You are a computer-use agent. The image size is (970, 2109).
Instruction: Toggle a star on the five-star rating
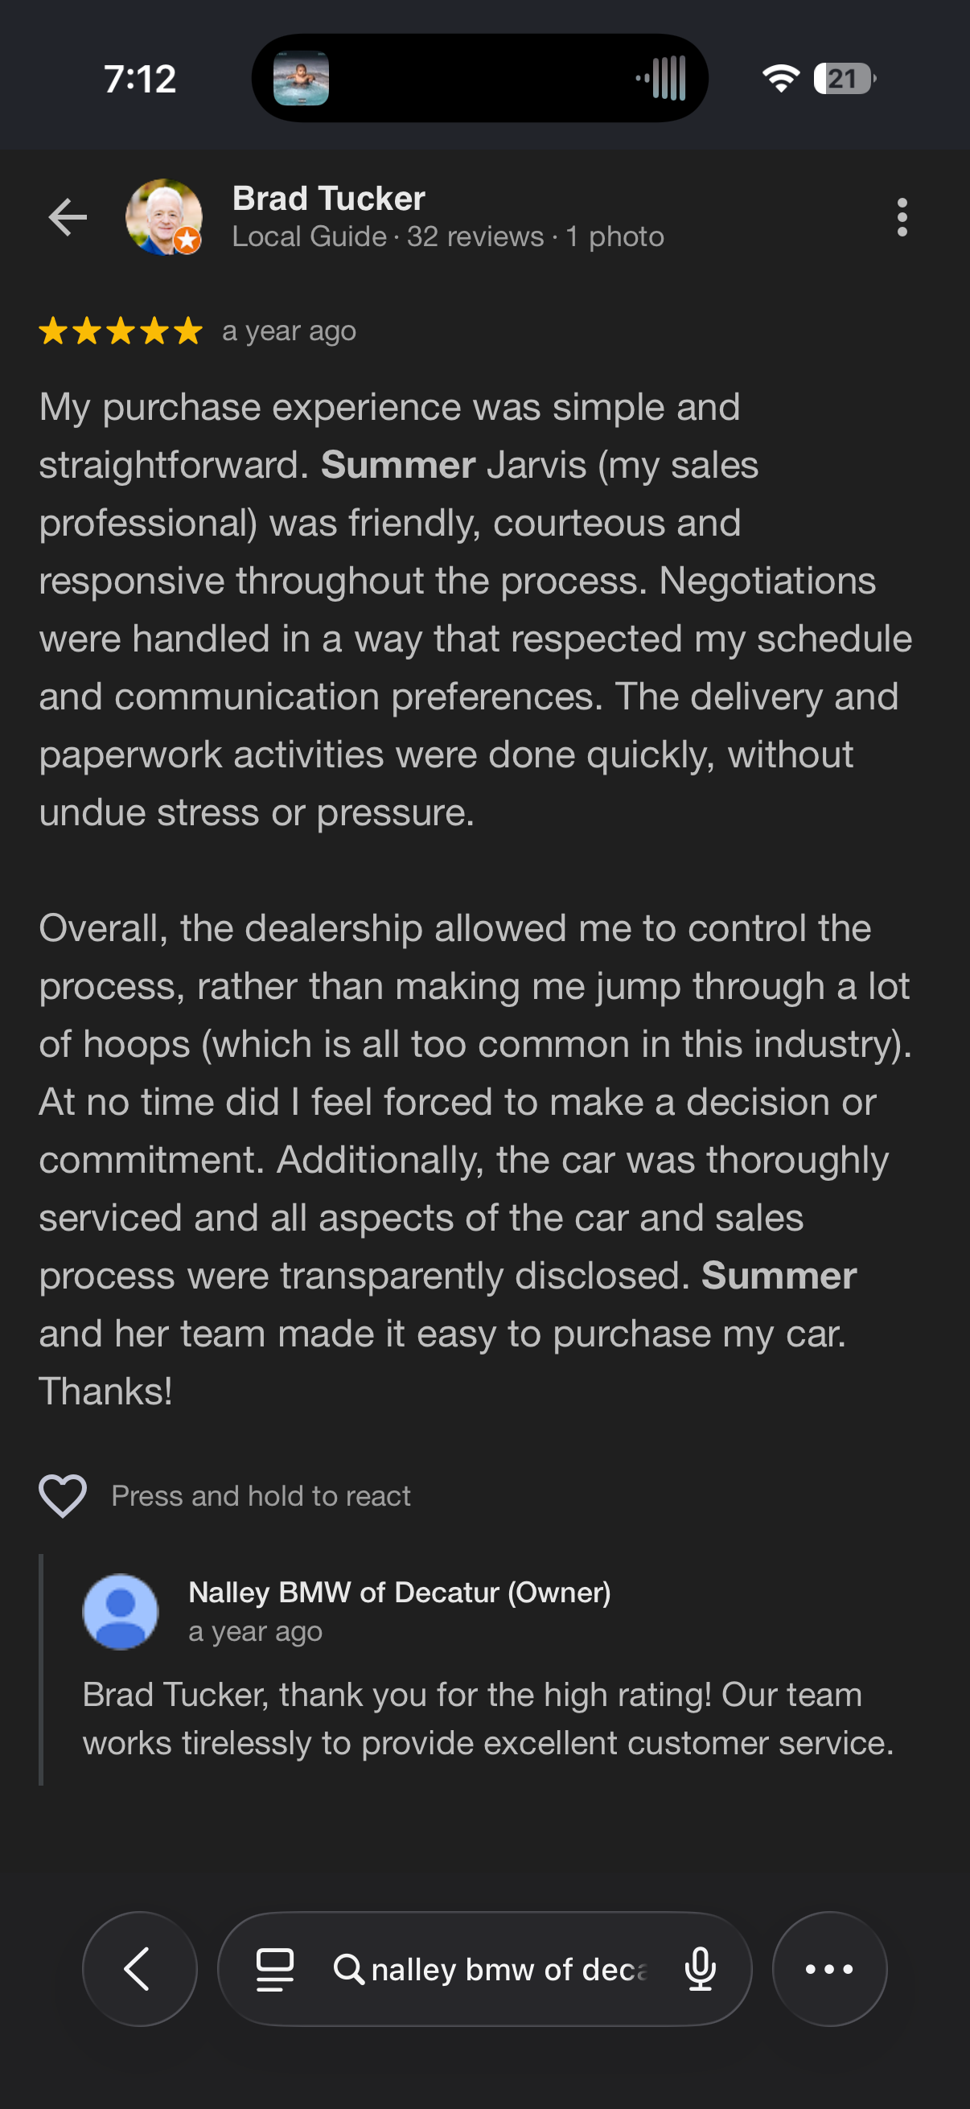pos(119,331)
